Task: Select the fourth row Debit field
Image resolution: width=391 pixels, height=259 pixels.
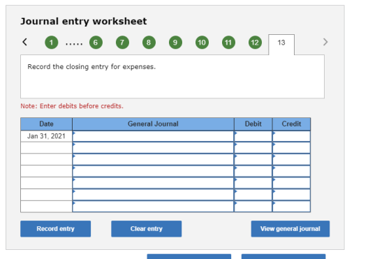Action: [253, 171]
